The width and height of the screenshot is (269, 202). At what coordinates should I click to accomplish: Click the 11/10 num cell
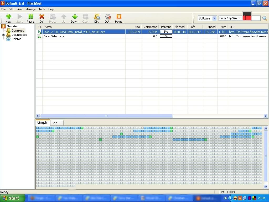click(222, 32)
